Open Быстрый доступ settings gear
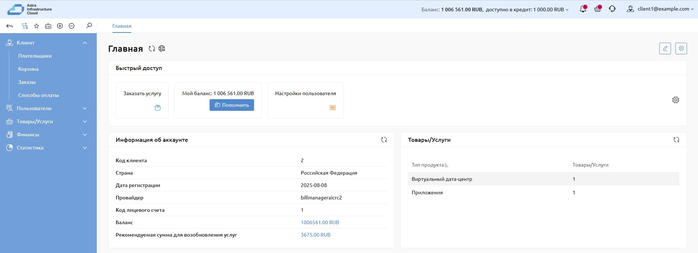 676,100
